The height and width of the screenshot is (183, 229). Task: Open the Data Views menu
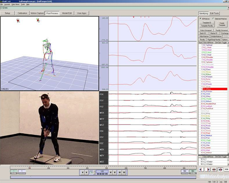15,4
